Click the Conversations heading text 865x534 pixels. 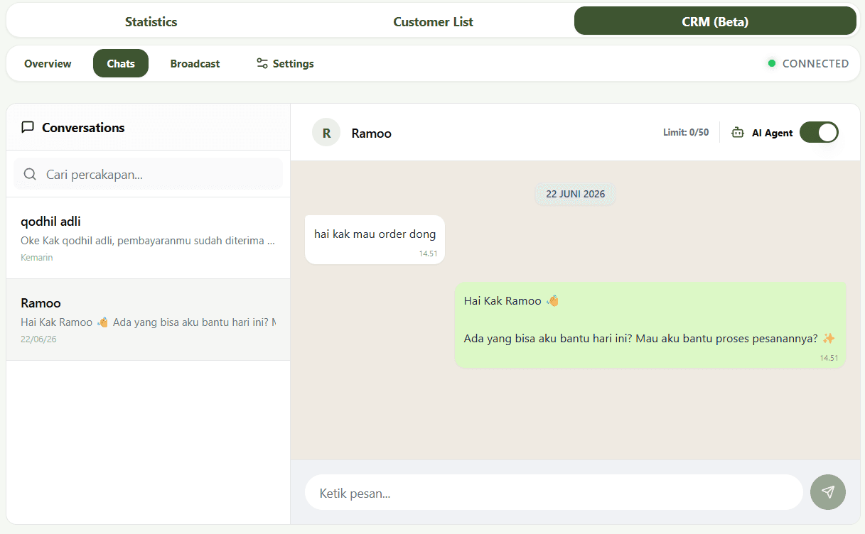tap(83, 127)
